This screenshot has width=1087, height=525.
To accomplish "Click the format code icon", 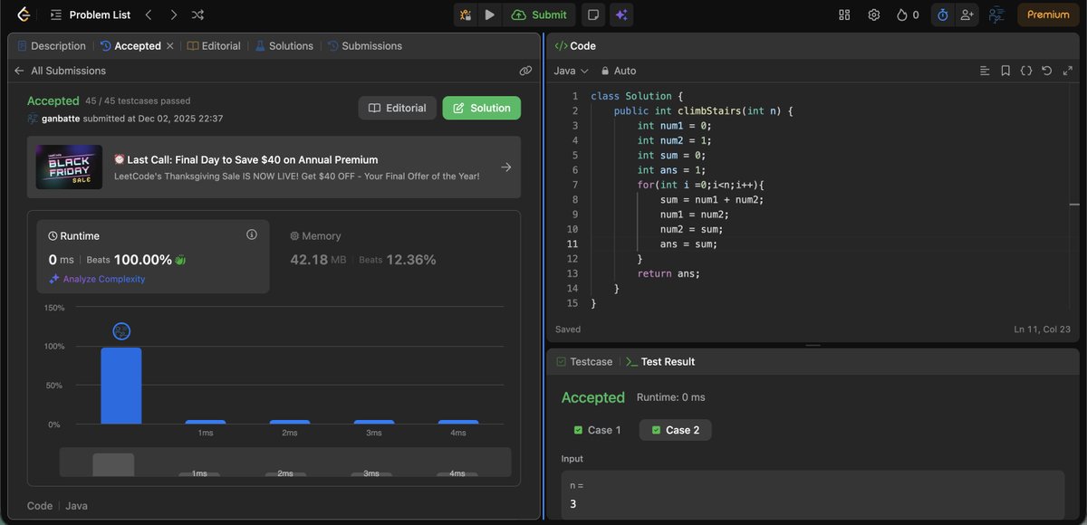I will pyautogui.click(x=986, y=71).
